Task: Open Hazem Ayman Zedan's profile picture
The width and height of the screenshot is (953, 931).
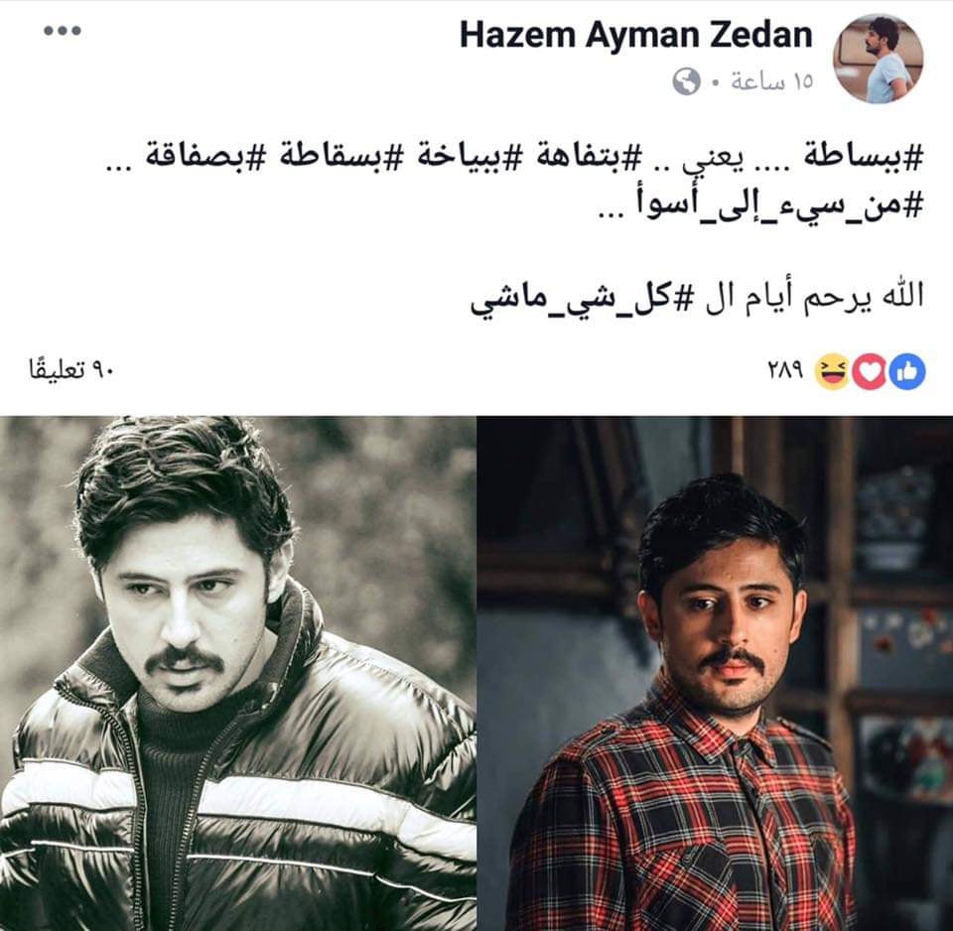Action: [x=878, y=59]
